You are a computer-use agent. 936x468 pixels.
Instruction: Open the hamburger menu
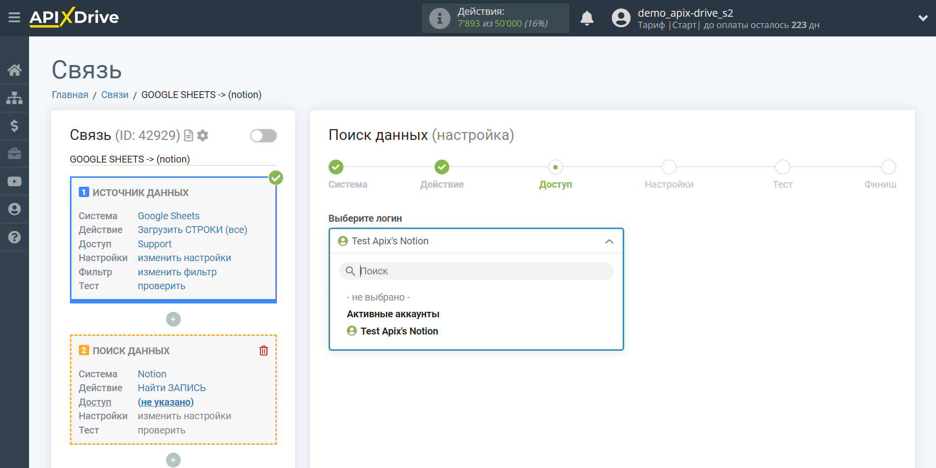pyautogui.click(x=14, y=18)
